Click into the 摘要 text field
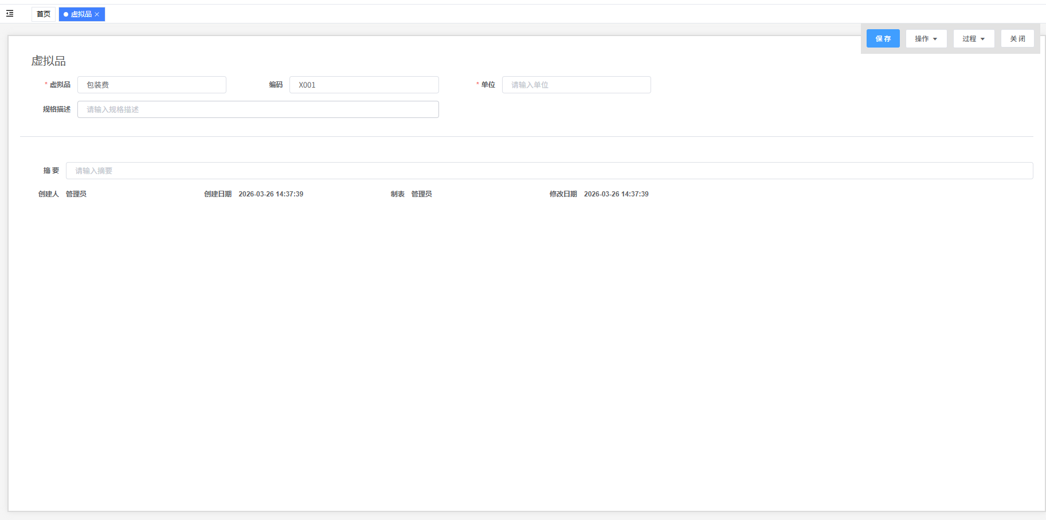 point(549,171)
